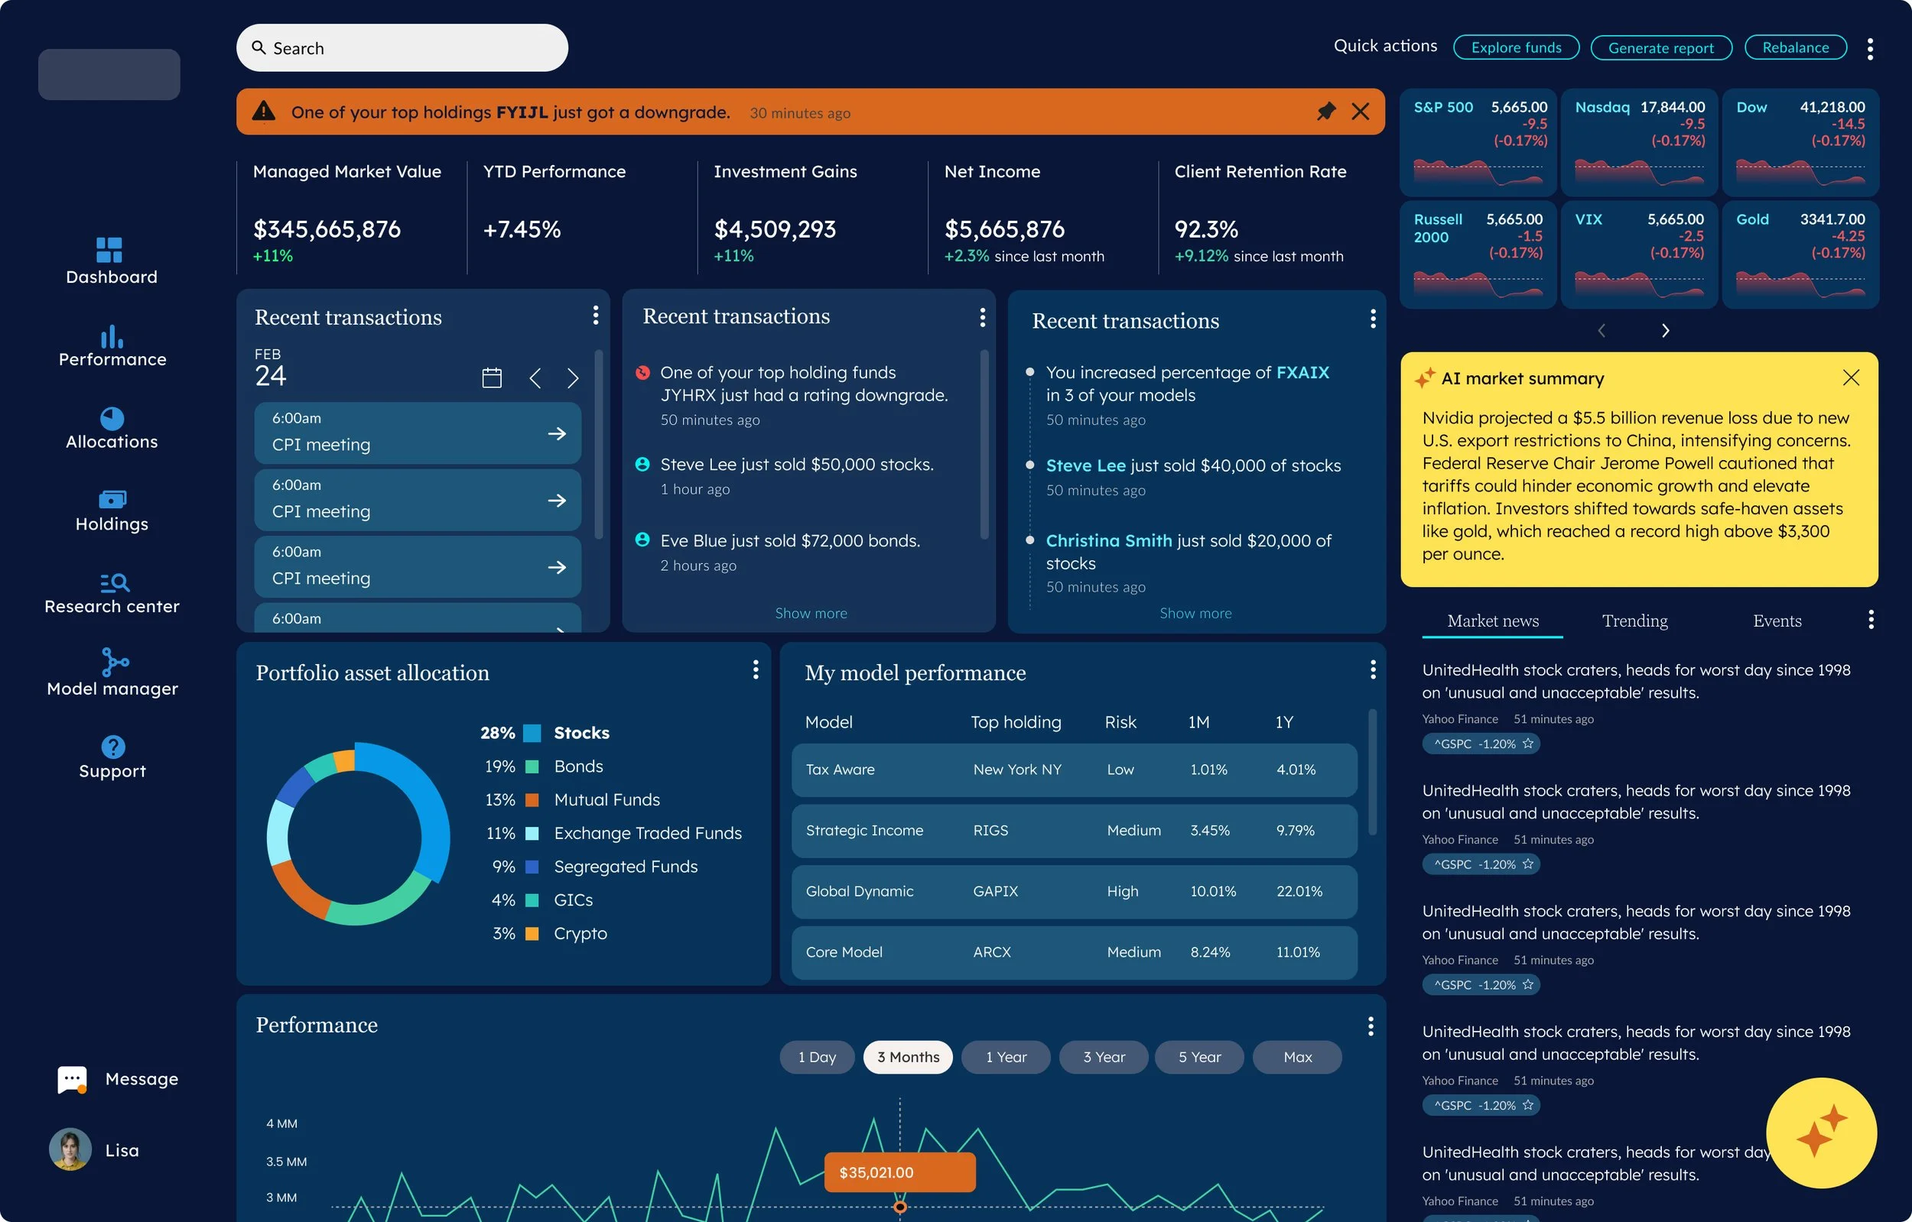
Task: Click the floating AI sparkle button
Action: (x=1821, y=1133)
